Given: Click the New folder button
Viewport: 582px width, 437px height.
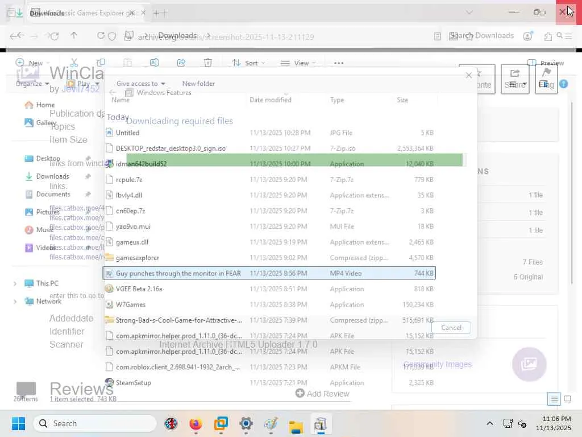Looking at the screenshot, I should point(198,84).
